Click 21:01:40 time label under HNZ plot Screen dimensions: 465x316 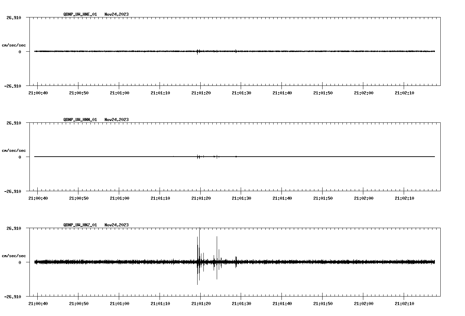click(x=282, y=304)
